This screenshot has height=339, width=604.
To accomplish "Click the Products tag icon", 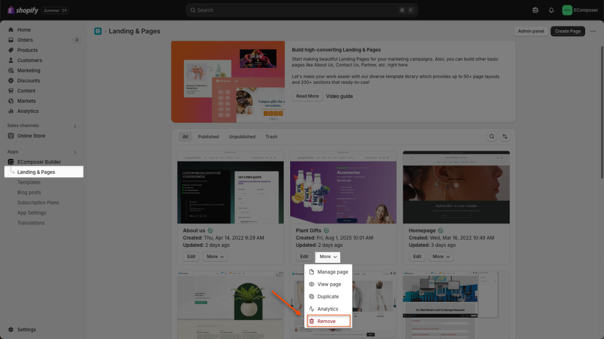I will tap(11, 50).
